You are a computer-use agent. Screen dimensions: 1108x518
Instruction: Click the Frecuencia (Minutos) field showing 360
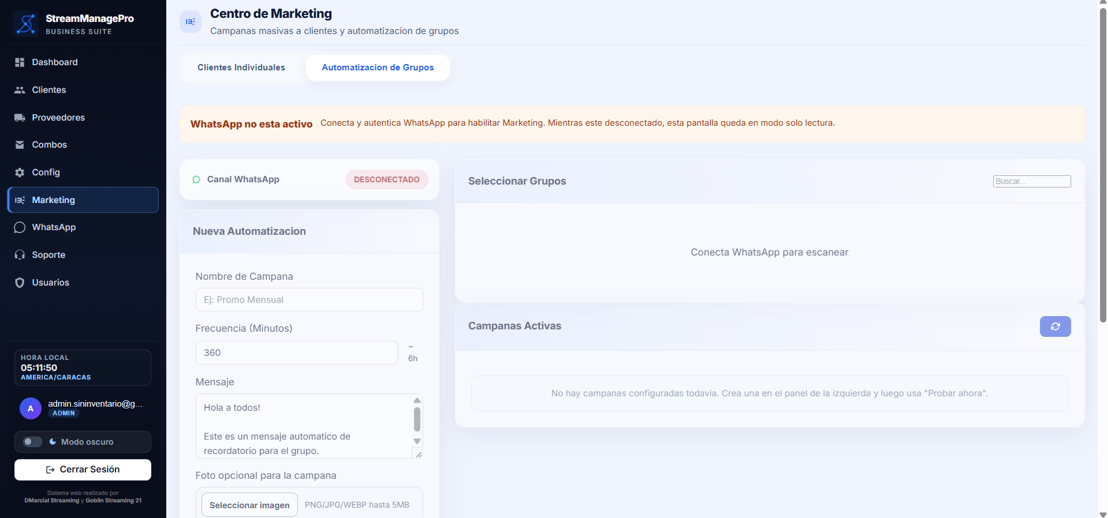click(x=297, y=352)
